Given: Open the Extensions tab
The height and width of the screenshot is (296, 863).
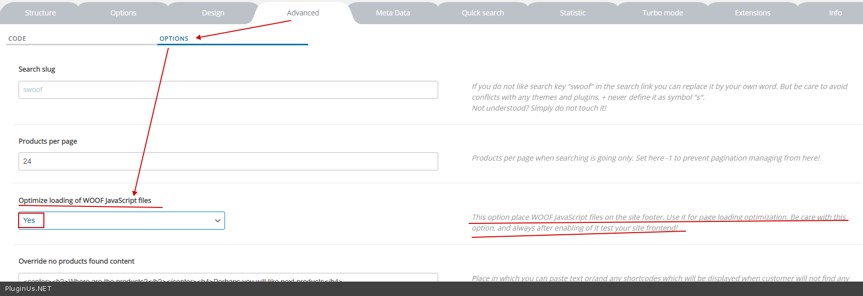Looking at the screenshot, I should click(752, 13).
